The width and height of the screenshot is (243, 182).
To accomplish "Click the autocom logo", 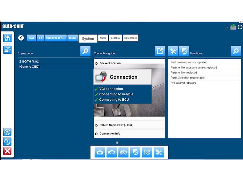I will [13, 26].
